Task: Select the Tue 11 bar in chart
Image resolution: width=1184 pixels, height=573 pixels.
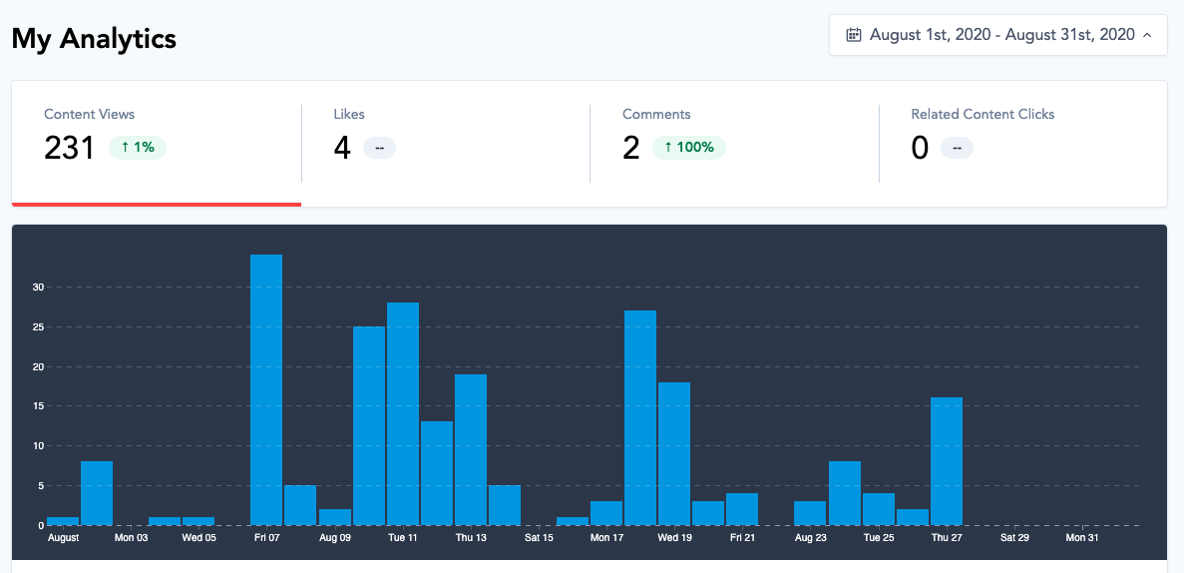Action: click(403, 413)
